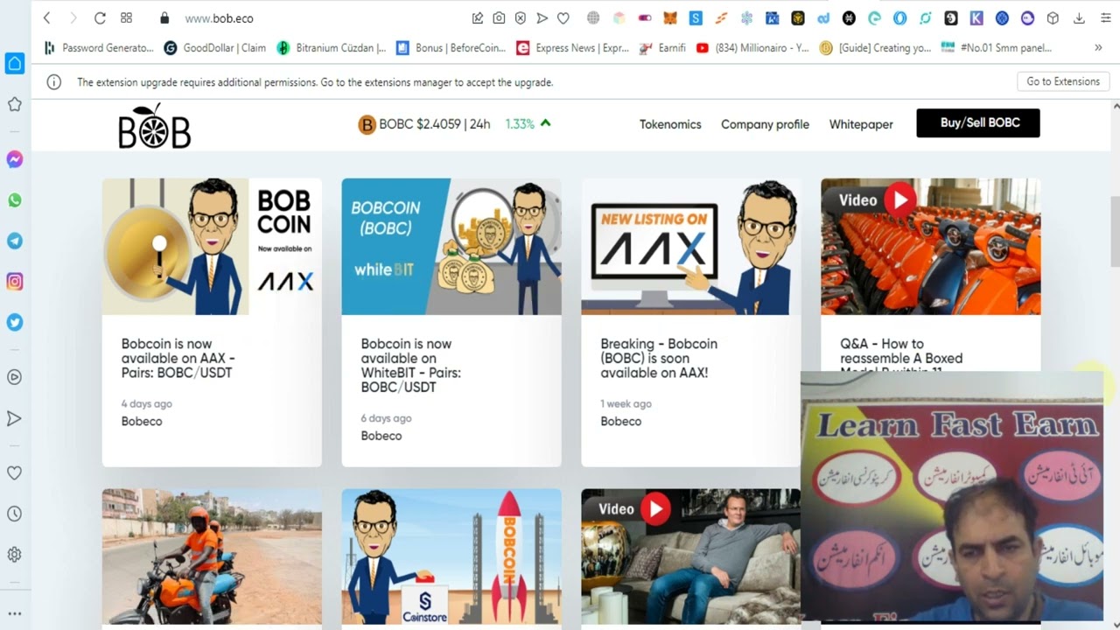Click the BOB logo in site header

click(154, 126)
